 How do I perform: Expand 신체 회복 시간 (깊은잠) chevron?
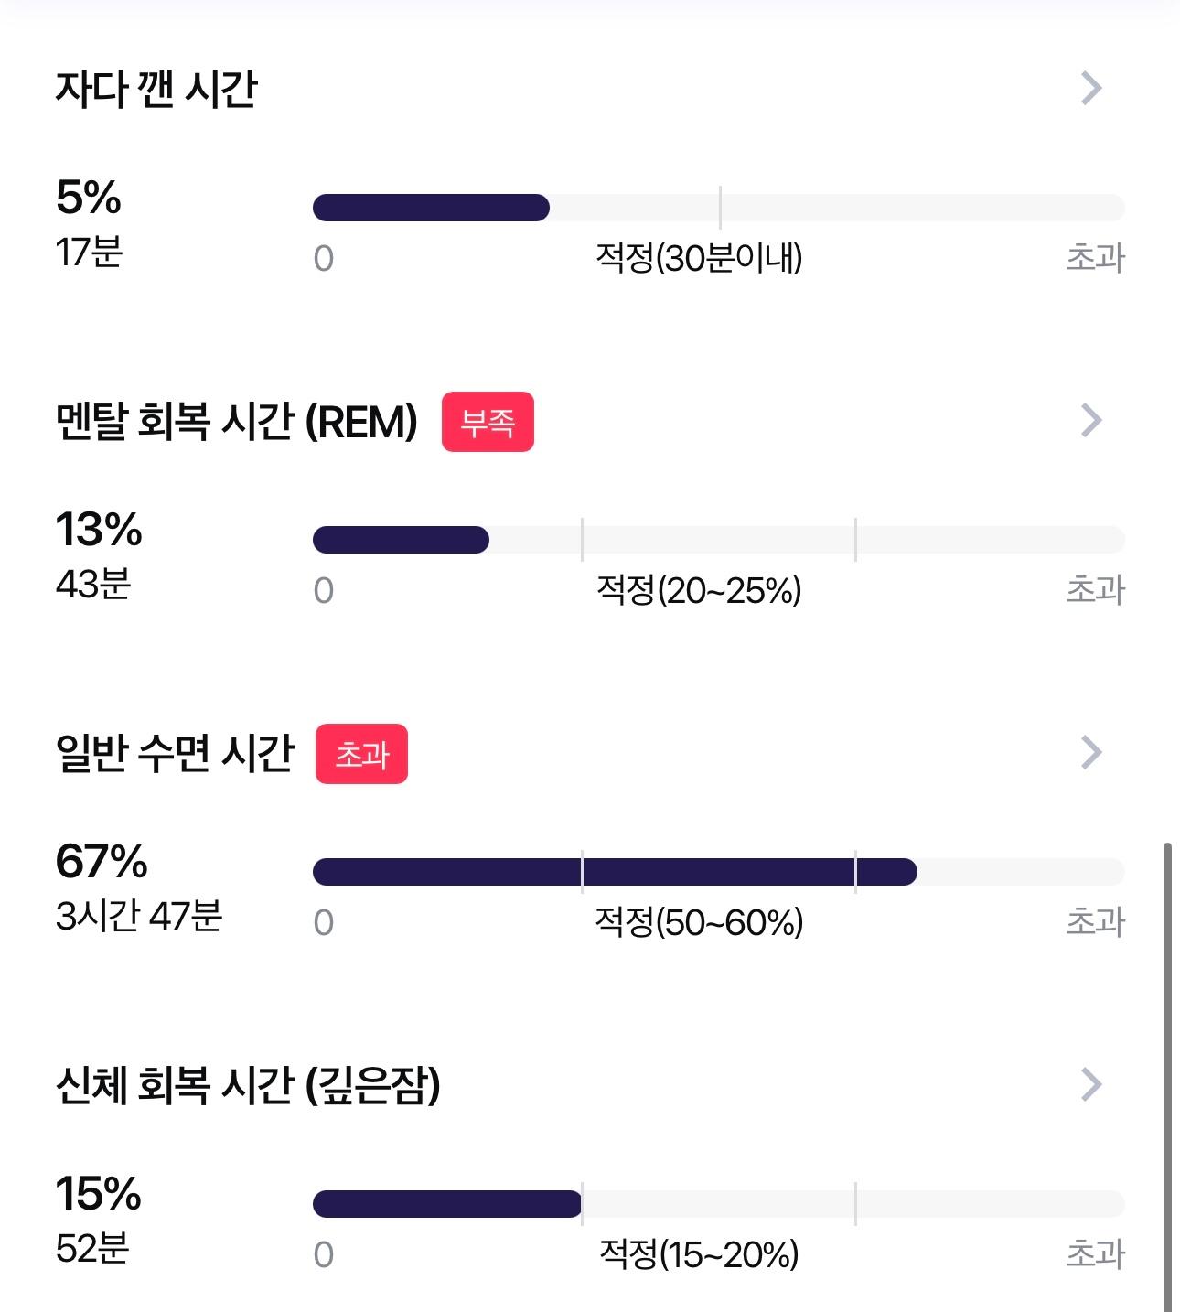pyautogui.click(x=1091, y=1085)
